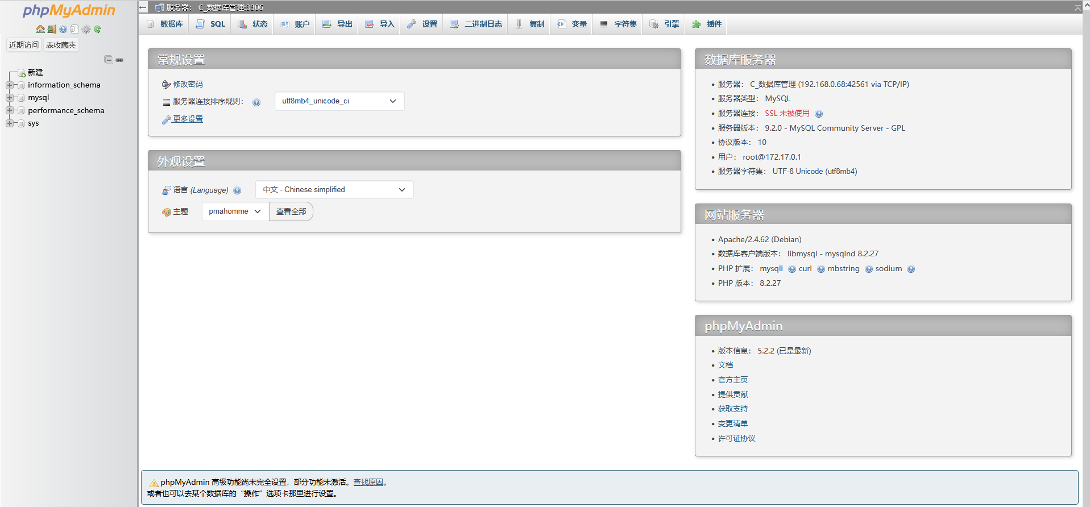
Task: Open phpMyAdmin documentation question-mark icon in sidebar
Action: 63,29
